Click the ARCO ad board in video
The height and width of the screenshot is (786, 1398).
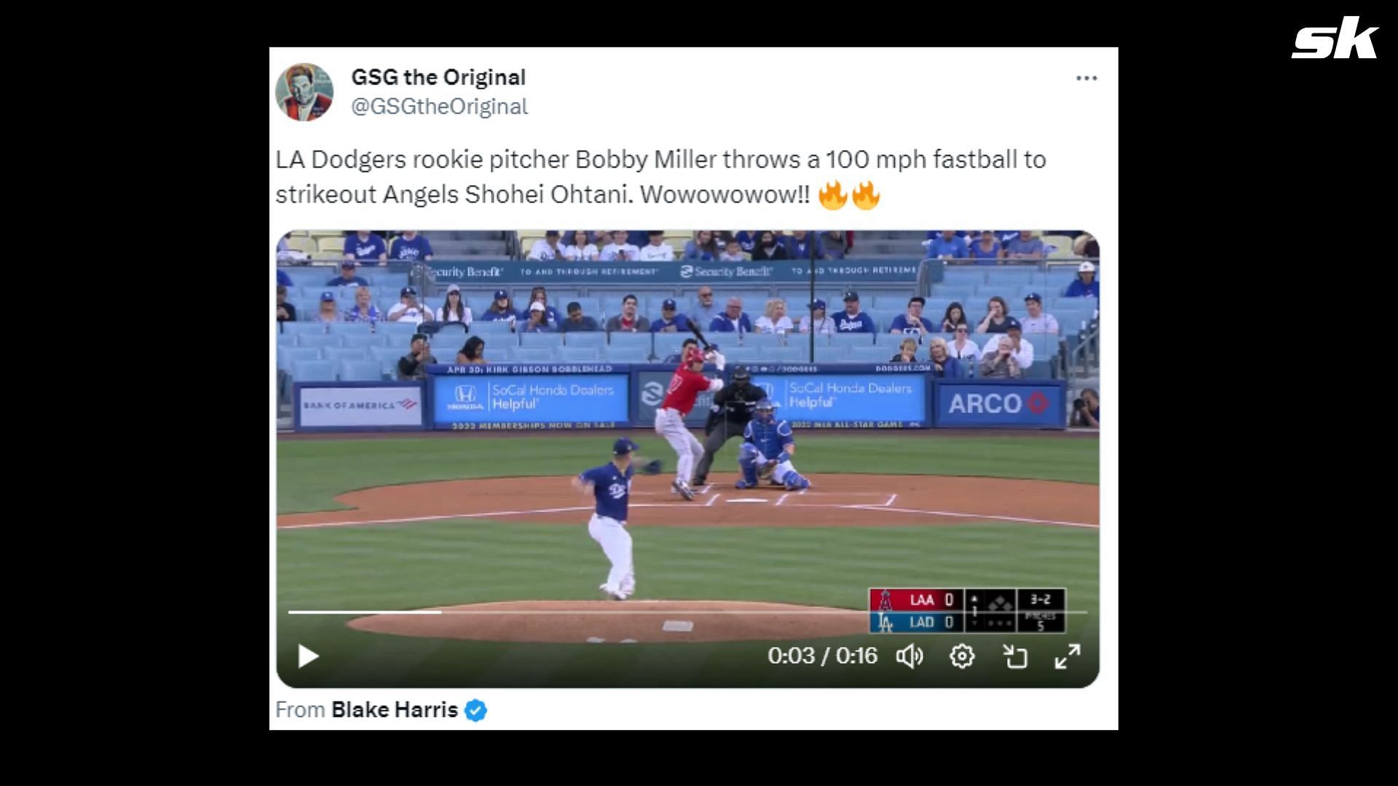coord(998,403)
